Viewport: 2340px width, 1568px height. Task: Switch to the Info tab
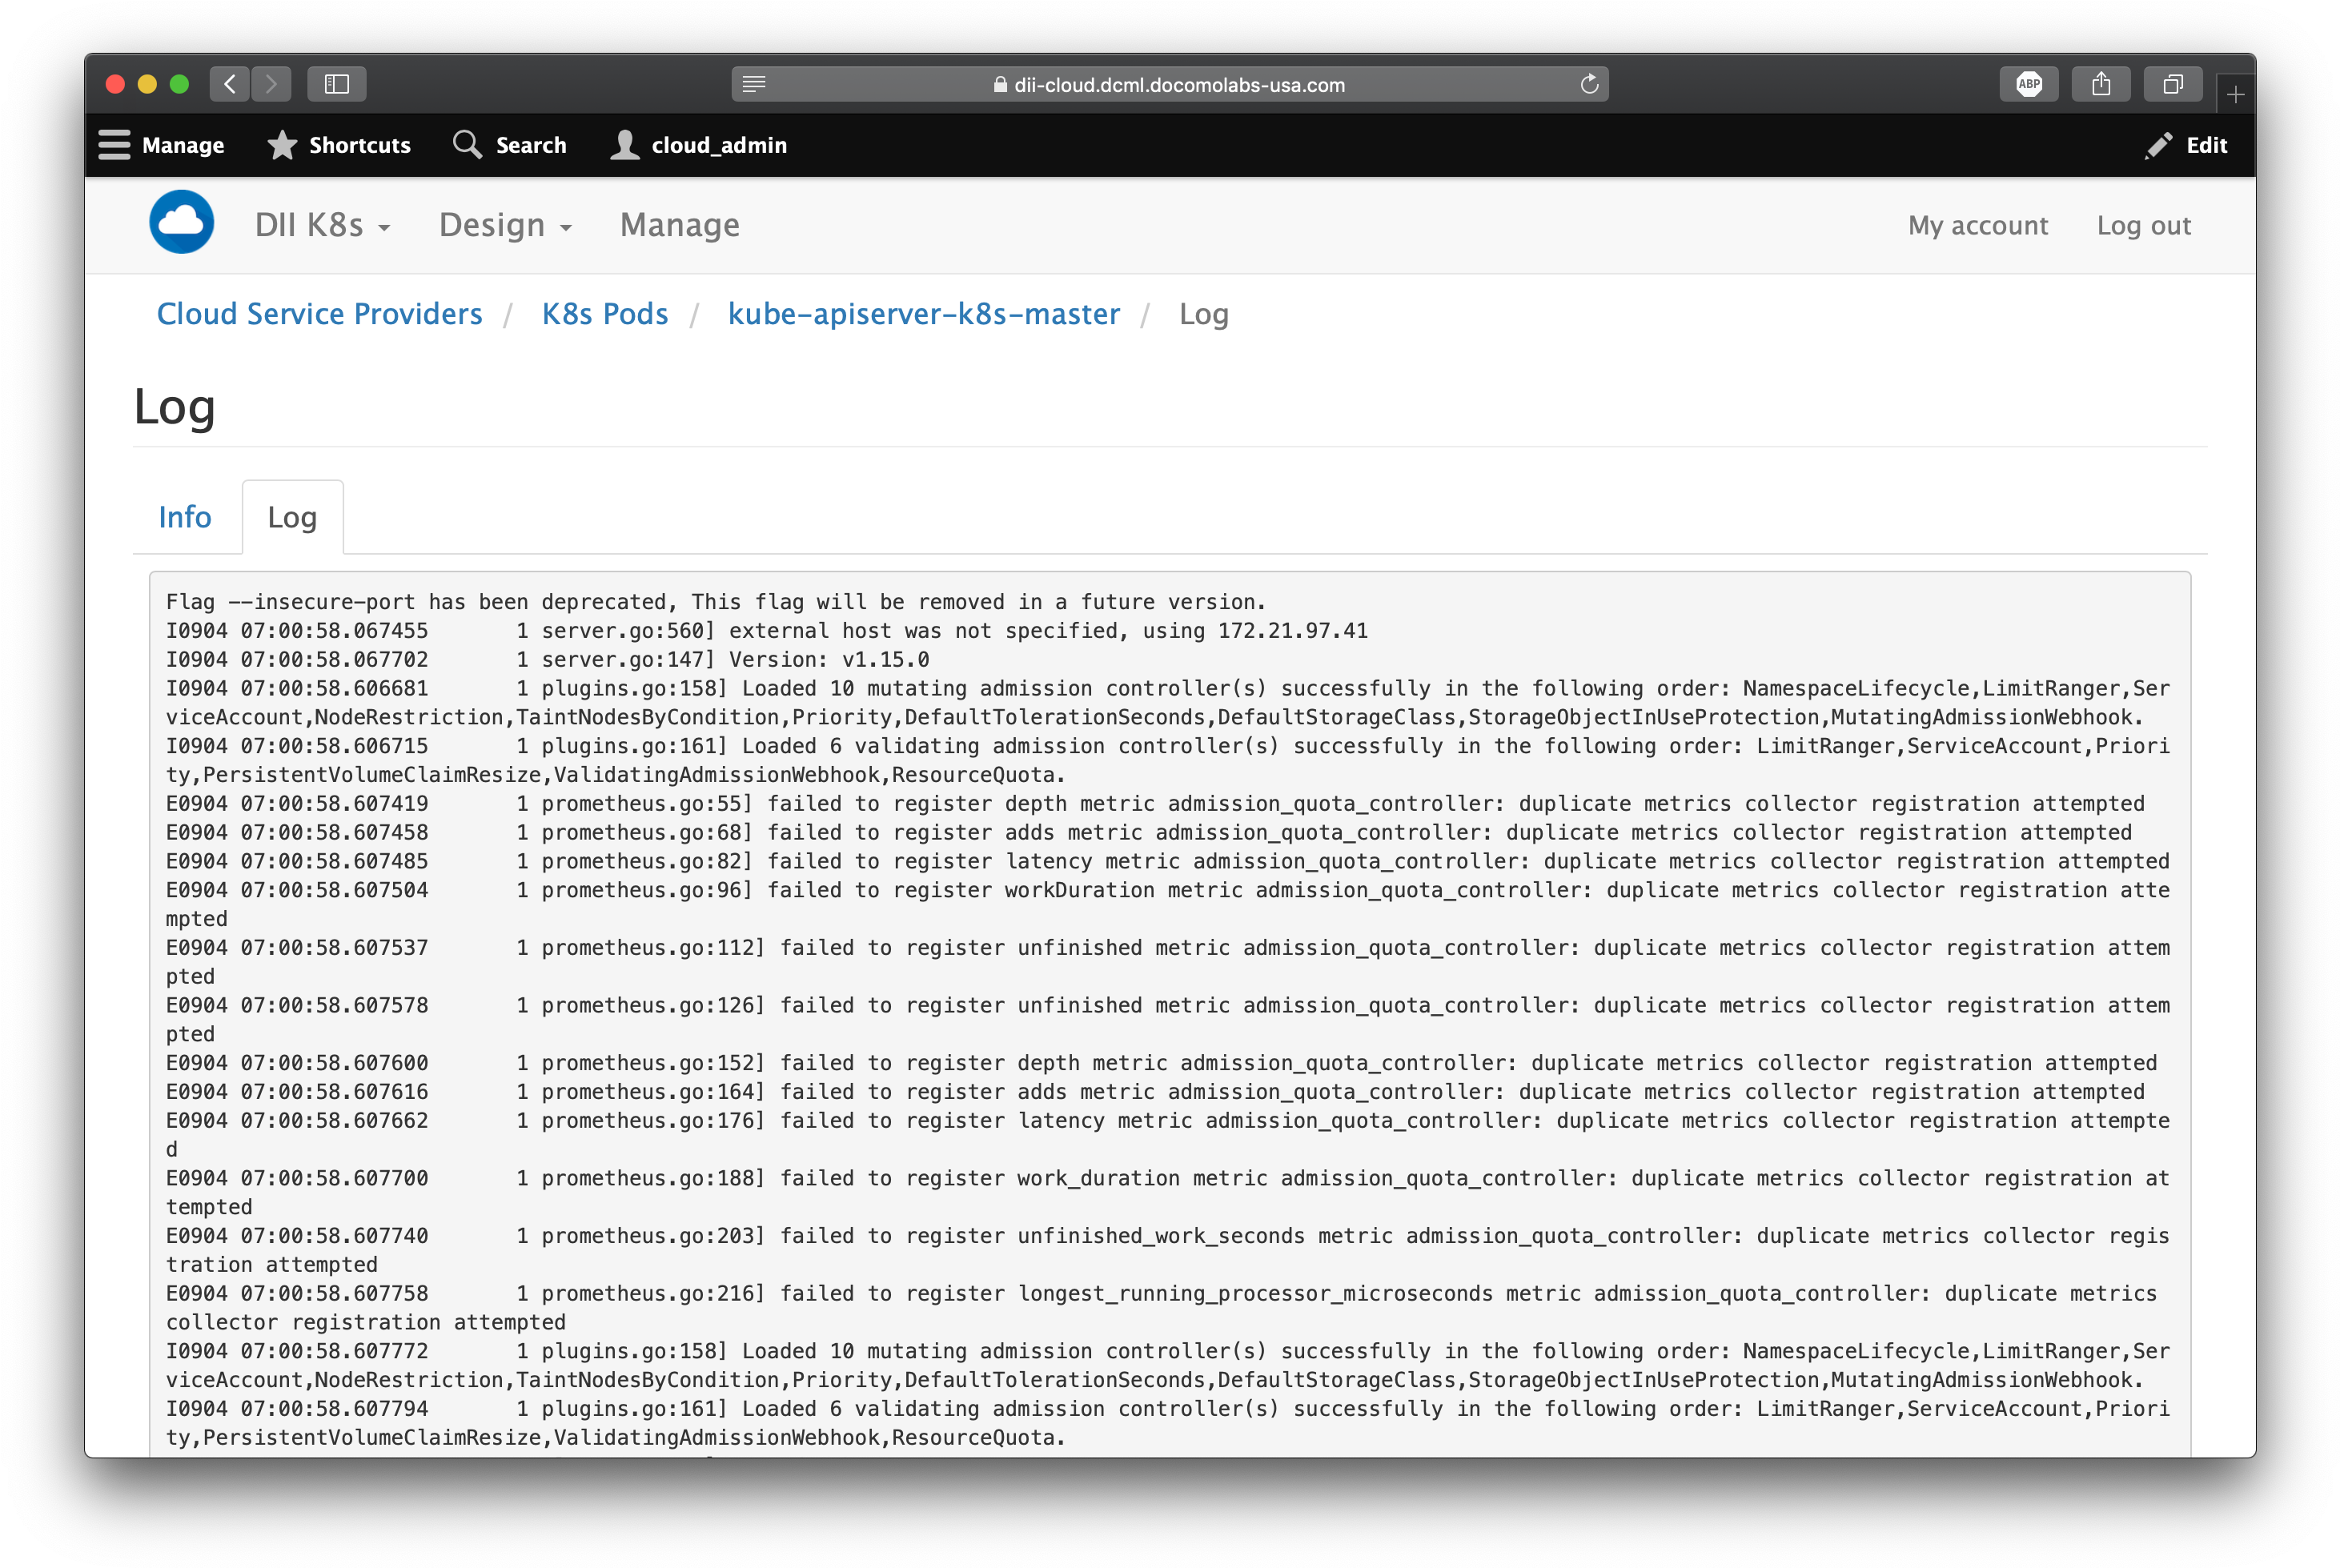[x=185, y=517]
